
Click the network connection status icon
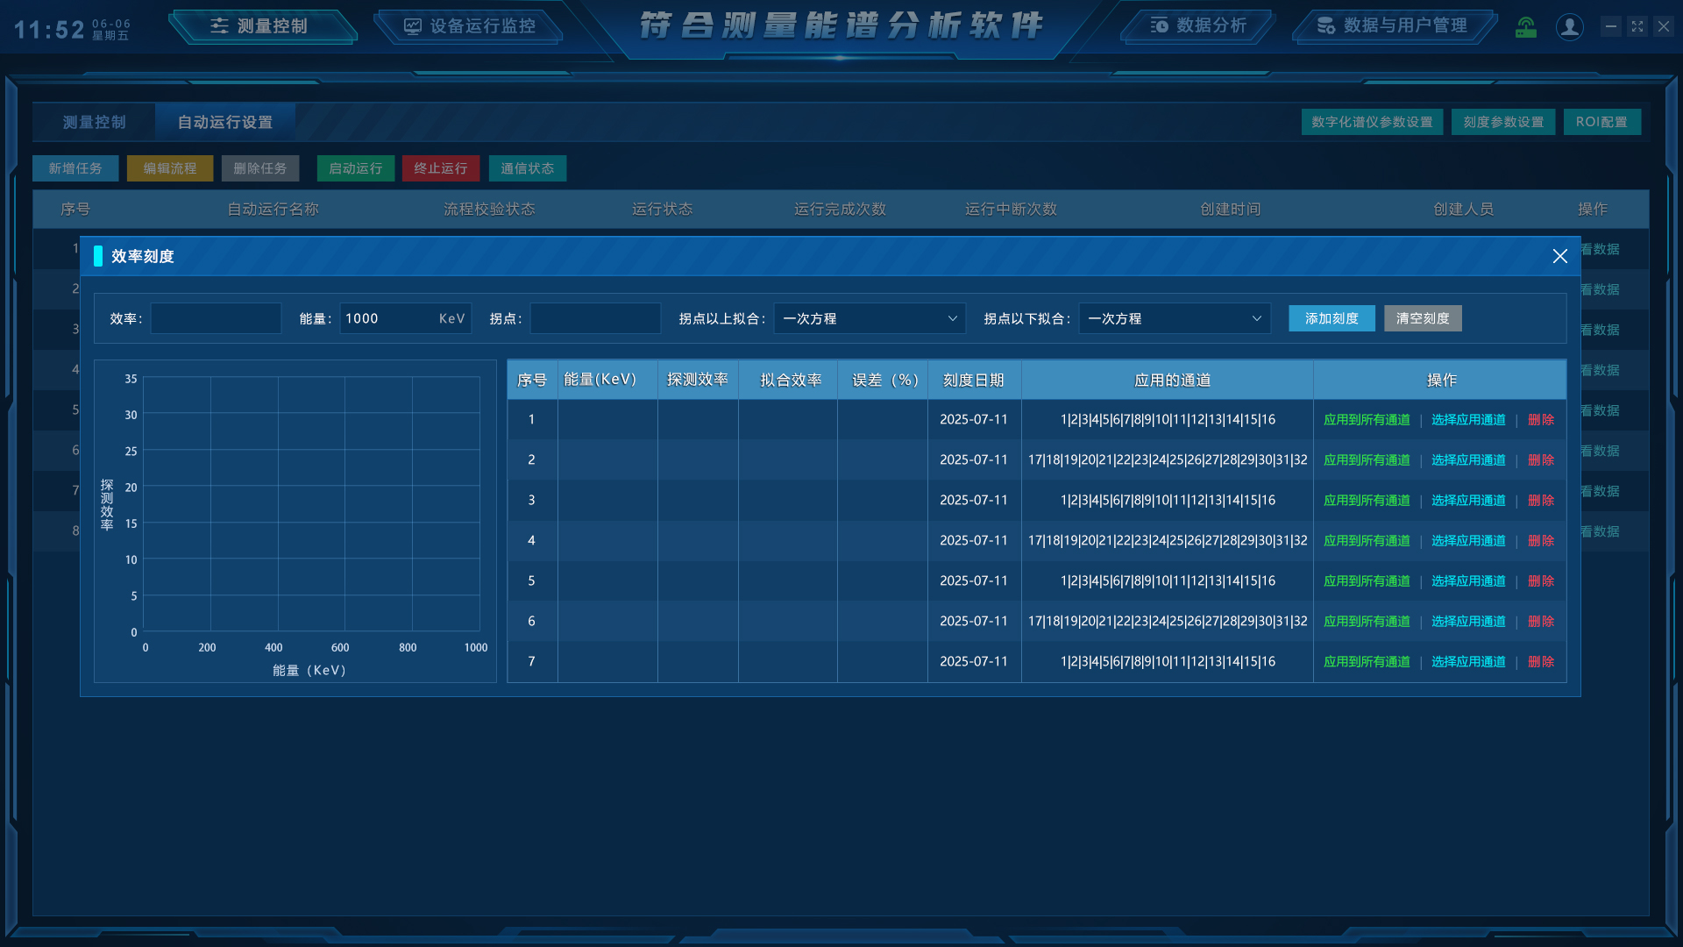pyautogui.click(x=1526, y=27)
